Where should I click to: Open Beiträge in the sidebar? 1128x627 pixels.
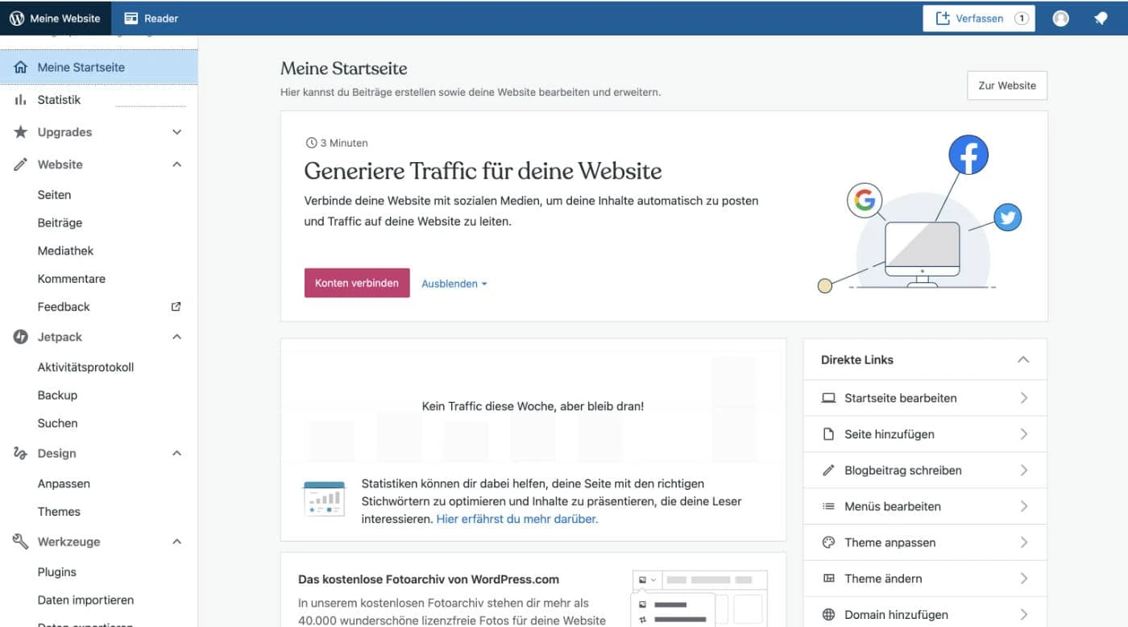[60, 222]
